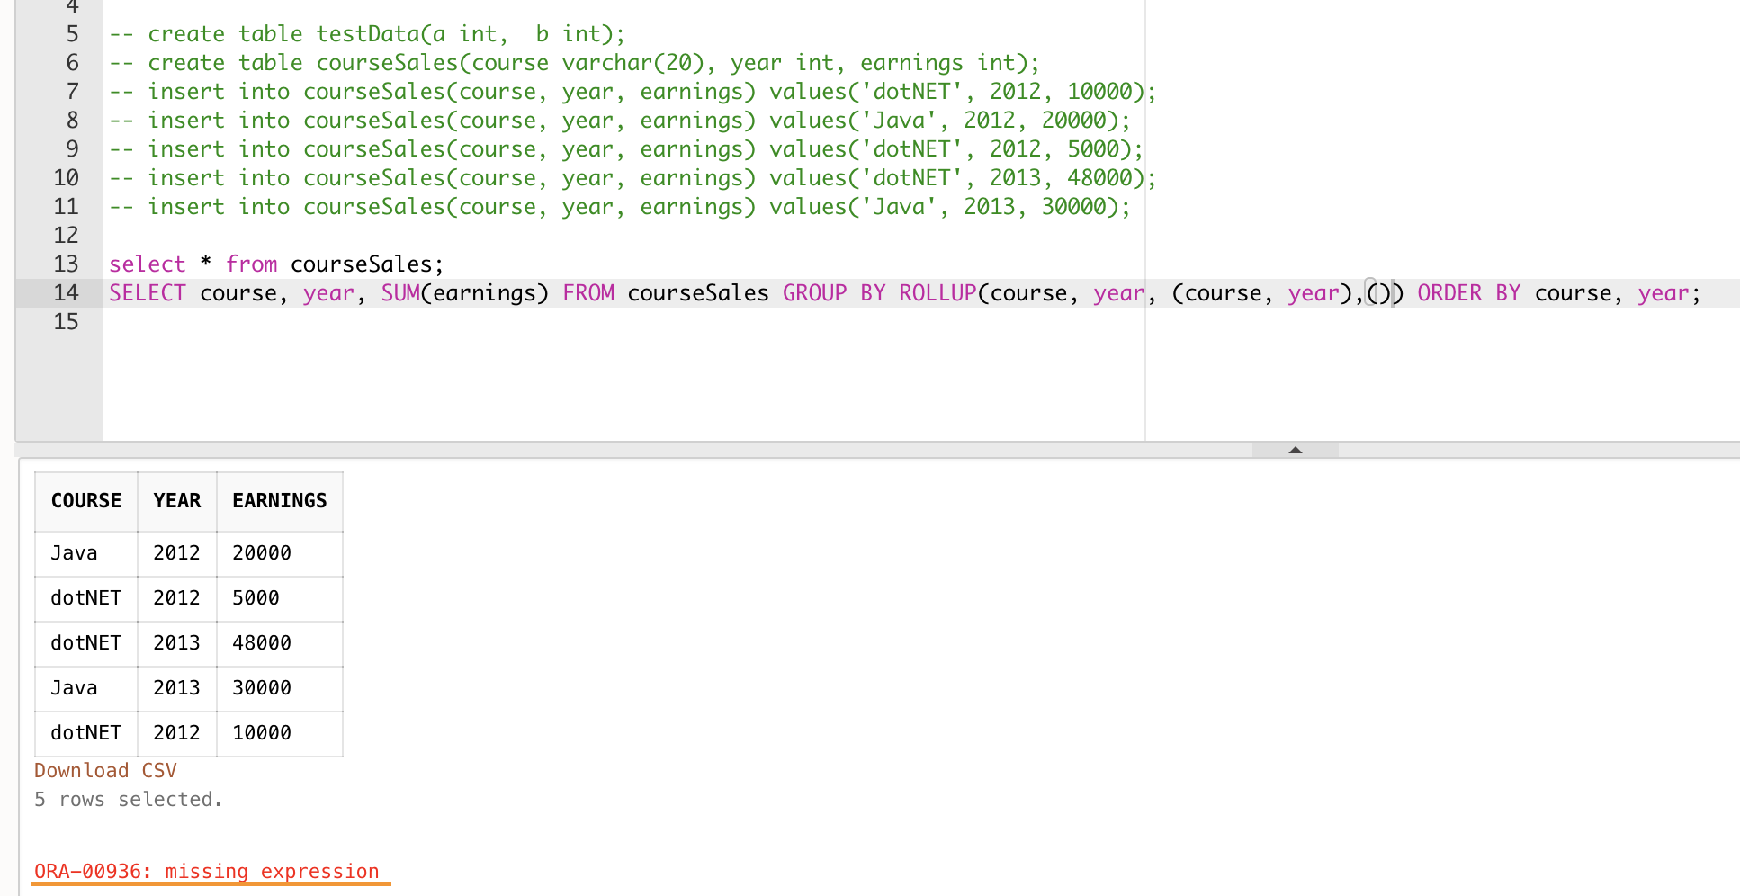The height and width of the screenshot is (896, 1740).
Task: Click the 30000 earnings cell
Action: (280, 688)
